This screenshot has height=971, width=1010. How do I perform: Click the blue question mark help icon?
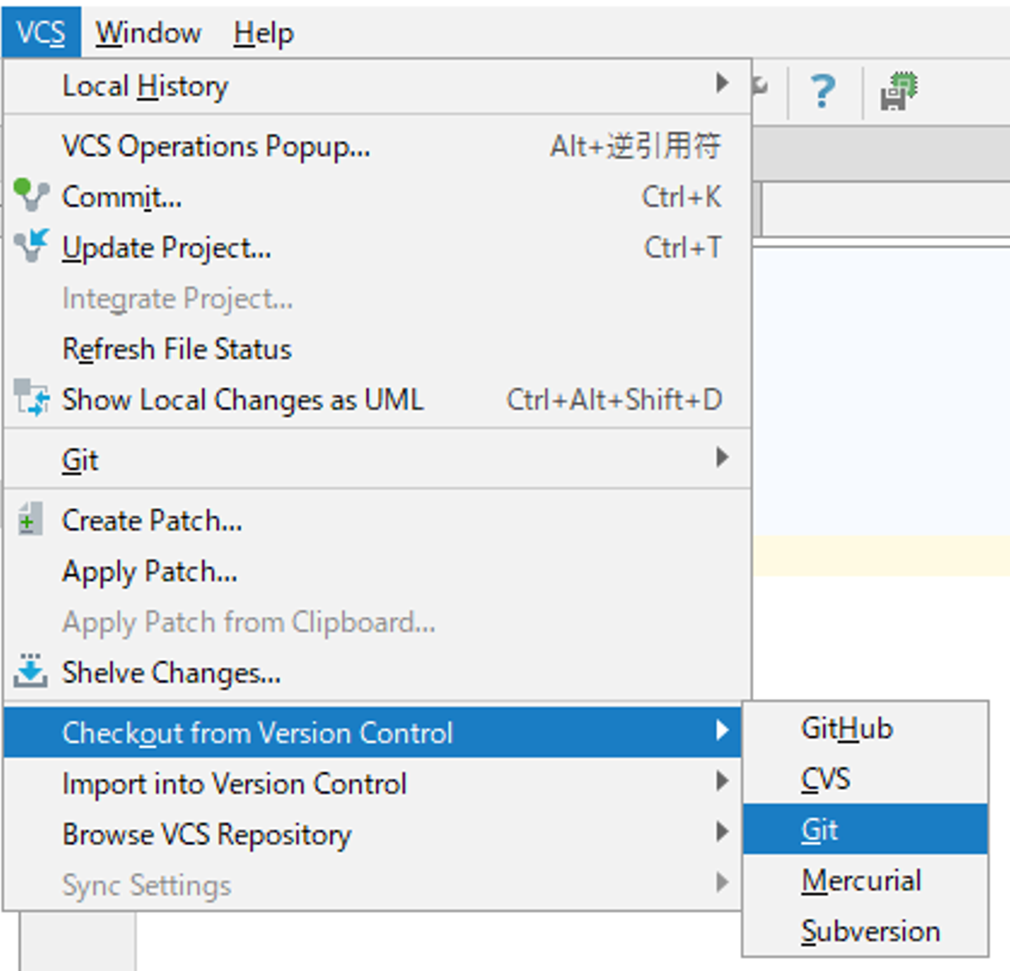pyautogui.click(x=822, y=91)
